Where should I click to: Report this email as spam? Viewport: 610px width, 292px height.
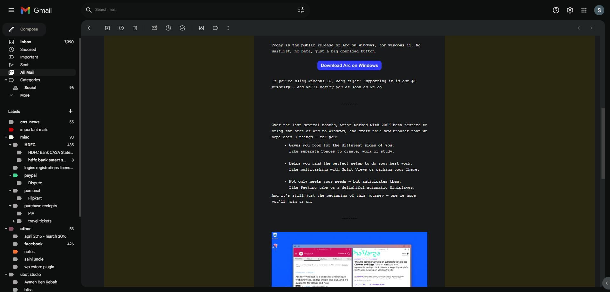121,28
